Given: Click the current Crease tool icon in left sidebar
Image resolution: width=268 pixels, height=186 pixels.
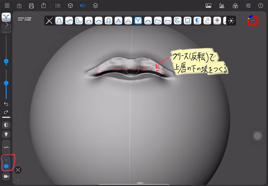Looking at the screenshot, I should click(x=6, y=17).
